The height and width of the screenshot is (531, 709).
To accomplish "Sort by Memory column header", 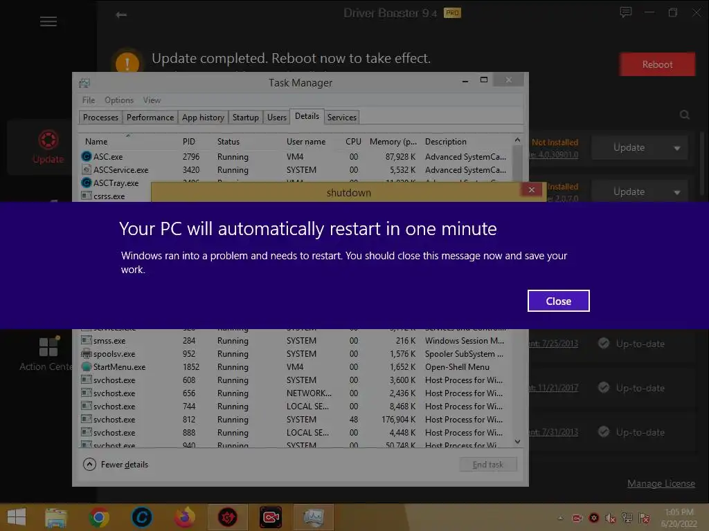I will [x=393, y=141].
